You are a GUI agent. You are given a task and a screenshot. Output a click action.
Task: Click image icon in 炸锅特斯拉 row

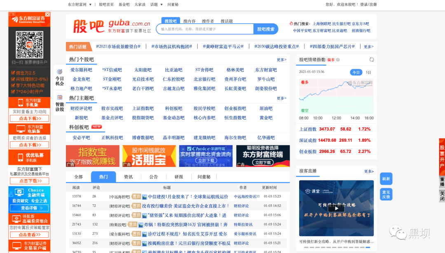(141, 225)
